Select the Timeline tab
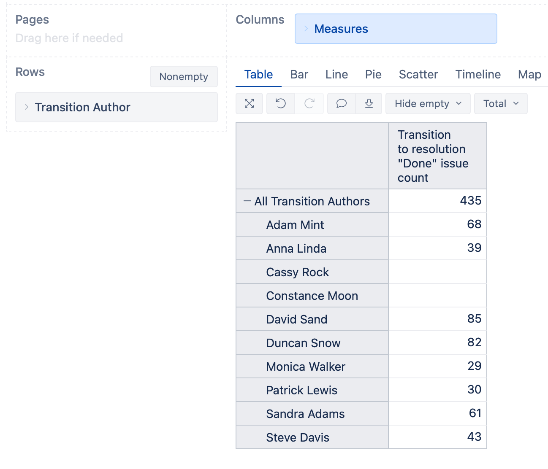The height and width of the screenshot is (469, 548). pyautogui.click(x=478, y=75)
